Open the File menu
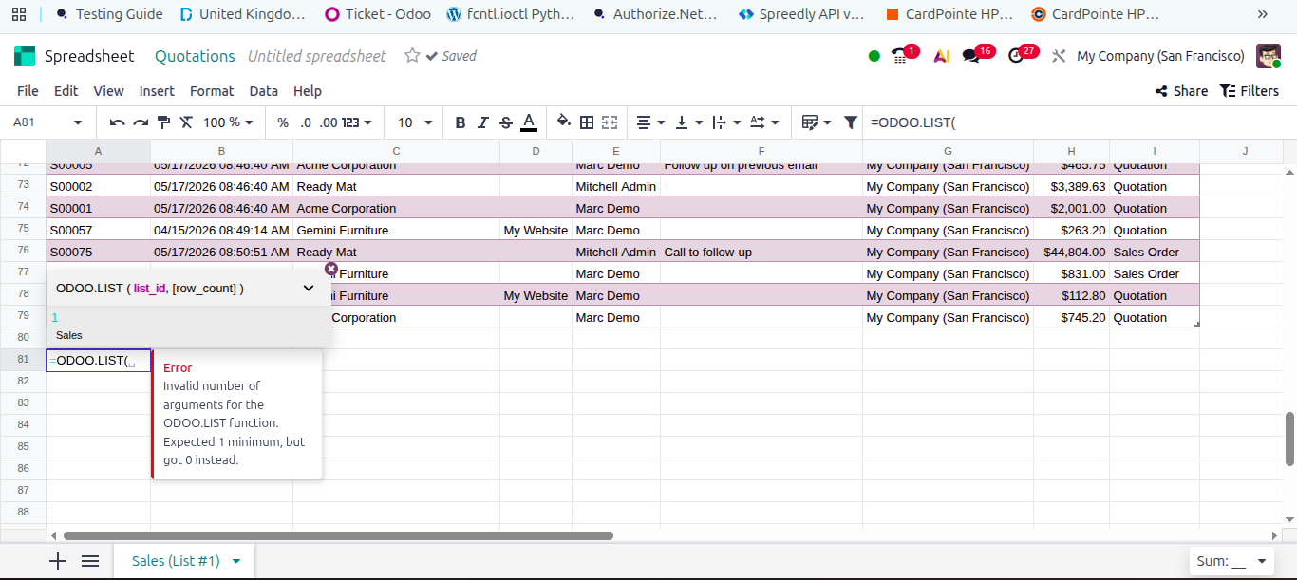 pos(28,91)
